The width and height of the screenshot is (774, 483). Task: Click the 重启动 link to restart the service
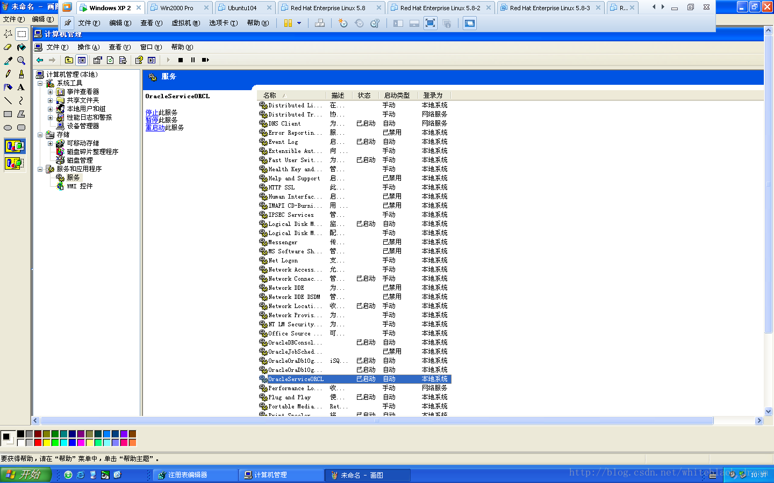pos(155,128)
